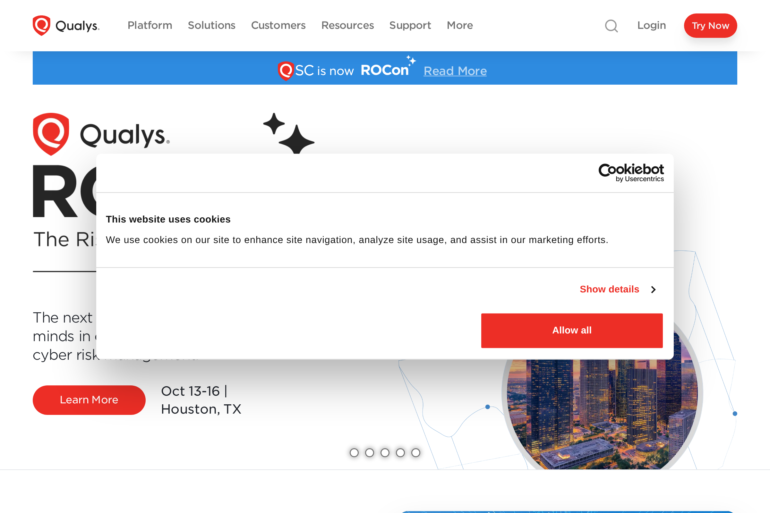The width and height of the screenshot is (770, 513).
Task: Click the Cookiebot logo in the cookie dialog
Action: coord(631,172)
